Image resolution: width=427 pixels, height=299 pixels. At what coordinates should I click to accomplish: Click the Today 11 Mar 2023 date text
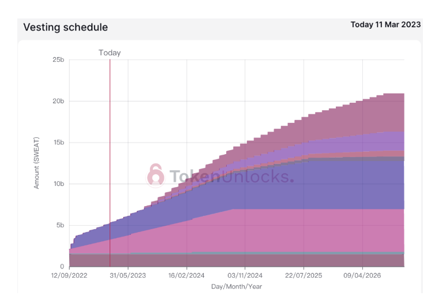pos(385,24)
